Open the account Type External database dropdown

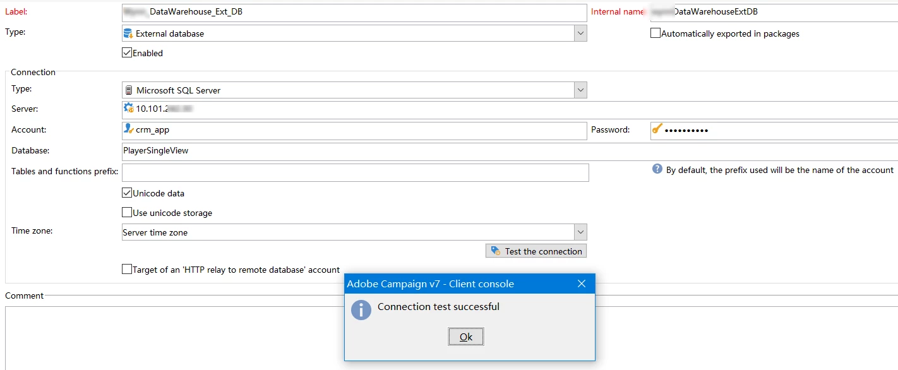[580, 33]
